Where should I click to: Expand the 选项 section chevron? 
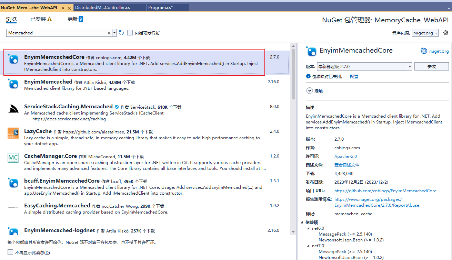tap(309, 90)
